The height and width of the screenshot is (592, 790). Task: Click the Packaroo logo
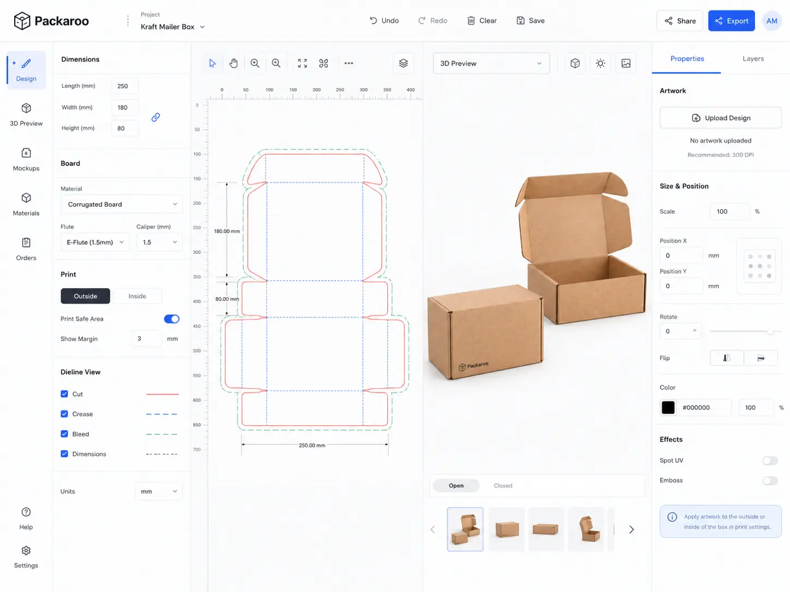(51, 21)
